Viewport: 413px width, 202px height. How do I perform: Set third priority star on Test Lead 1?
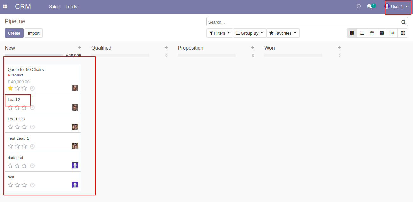[x=24, y=146]
